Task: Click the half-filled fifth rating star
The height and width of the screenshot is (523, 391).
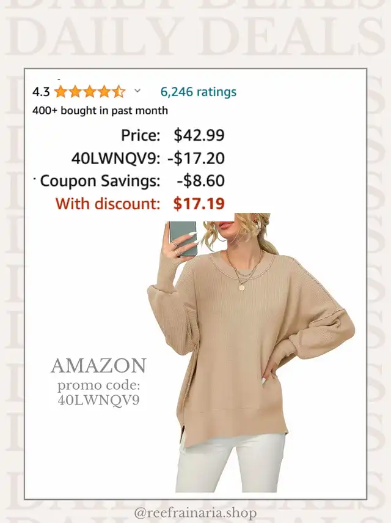Action: point(119,91)
